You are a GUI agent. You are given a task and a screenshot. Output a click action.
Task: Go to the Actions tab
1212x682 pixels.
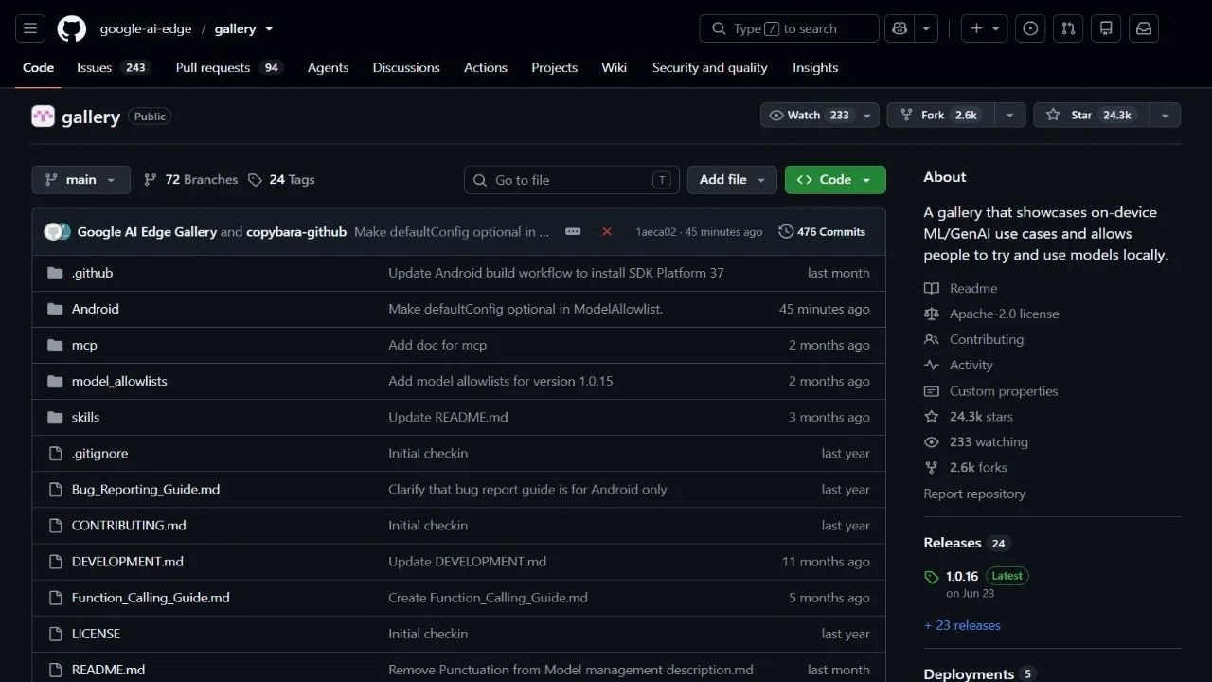[x=486, y=68]
